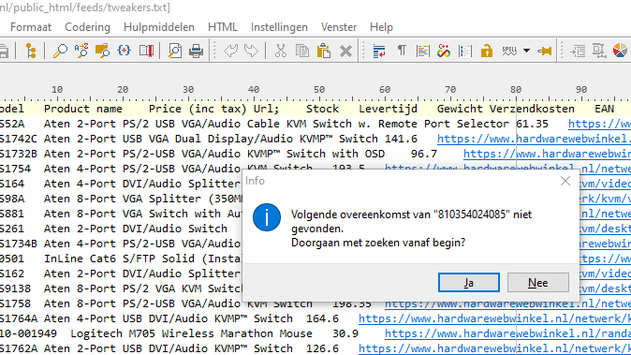Click the 'Product name' header text
Screen dimensions: 631x355
[83, 109]
